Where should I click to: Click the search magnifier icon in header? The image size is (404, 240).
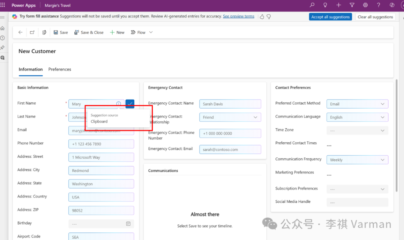point(312,5)
